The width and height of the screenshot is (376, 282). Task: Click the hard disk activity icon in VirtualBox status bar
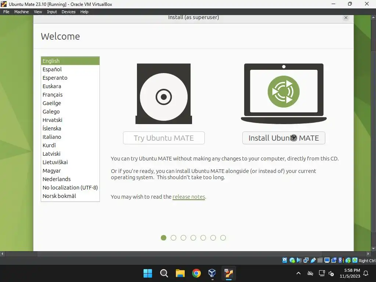click(x=285, y=260)
